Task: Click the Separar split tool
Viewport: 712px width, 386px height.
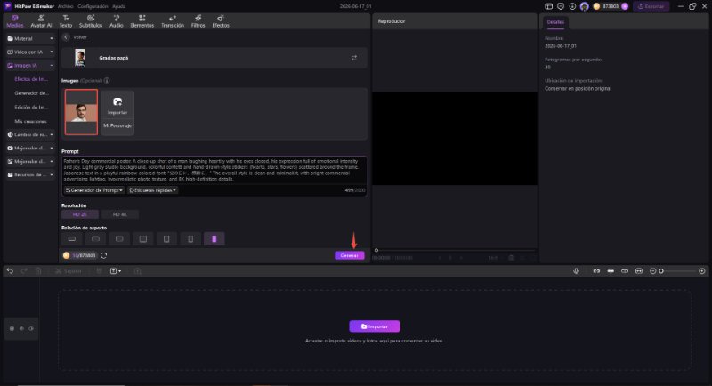Action: pyautogui.click(x=69, y=270)
